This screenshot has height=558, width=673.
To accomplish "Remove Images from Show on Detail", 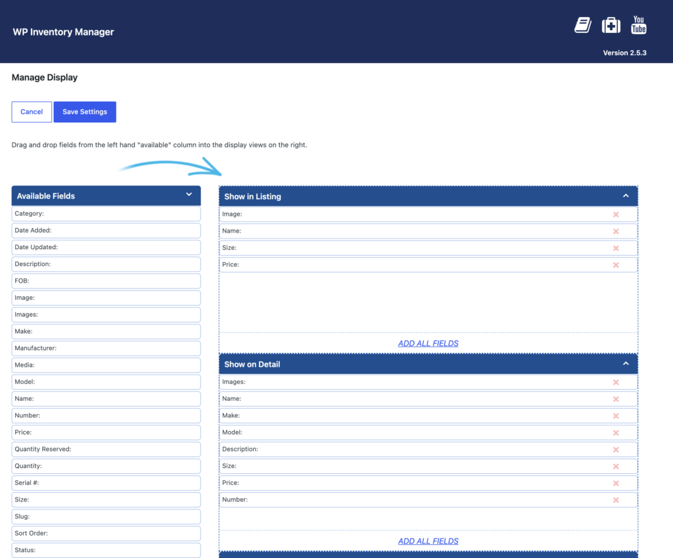I will click(616, 383).
